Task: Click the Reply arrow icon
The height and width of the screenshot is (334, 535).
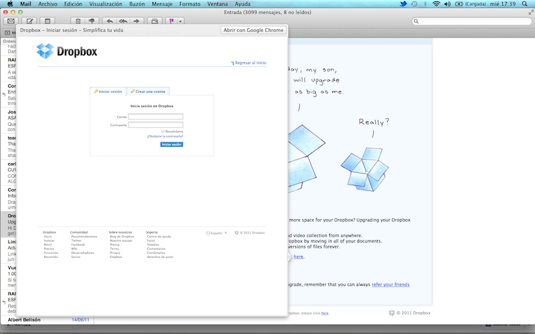Action: pyautogui.click(x=110, y=21)
